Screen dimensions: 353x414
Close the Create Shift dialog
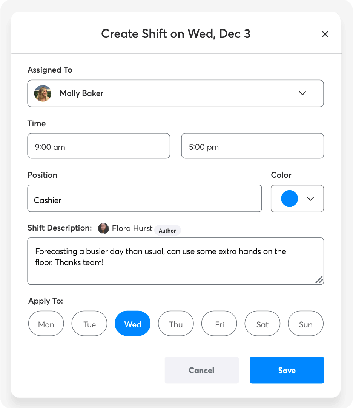pos(325,34)
